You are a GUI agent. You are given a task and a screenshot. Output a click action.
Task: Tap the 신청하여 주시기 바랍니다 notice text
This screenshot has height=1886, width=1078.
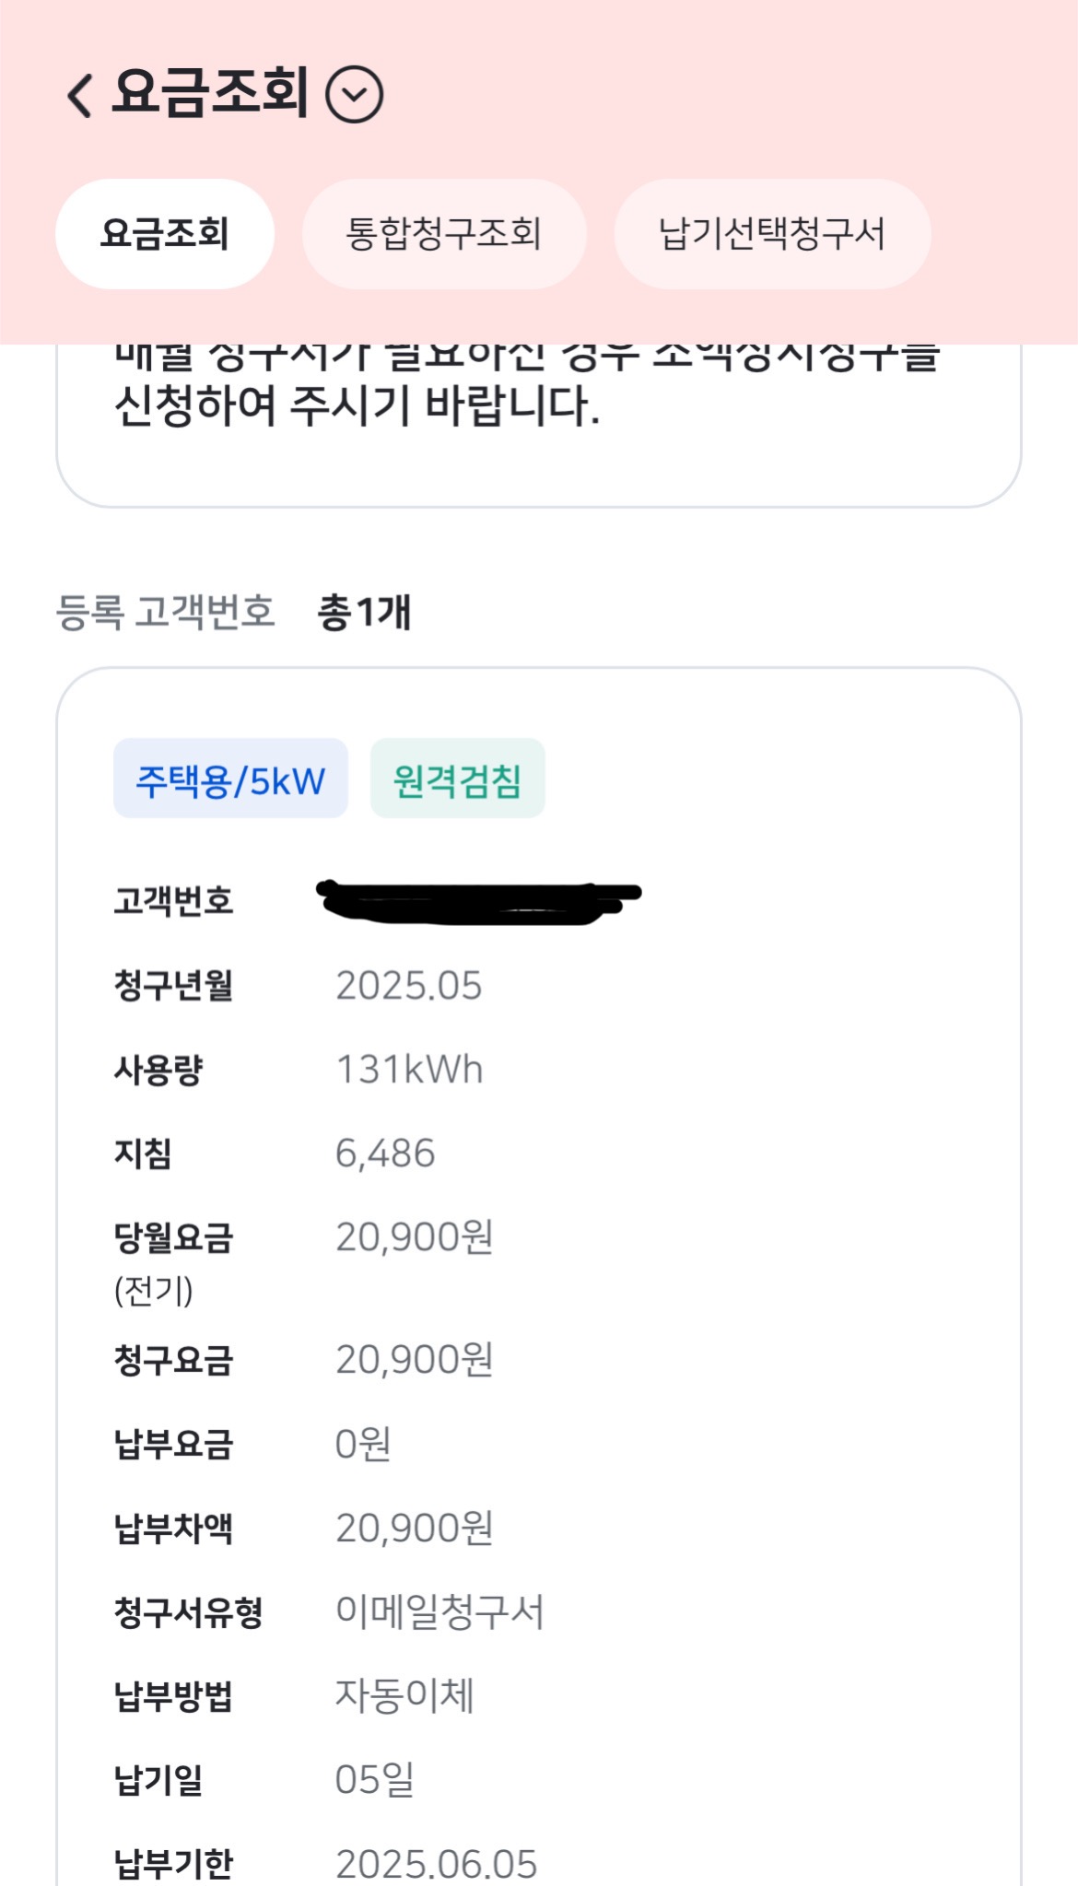[357, 406]
